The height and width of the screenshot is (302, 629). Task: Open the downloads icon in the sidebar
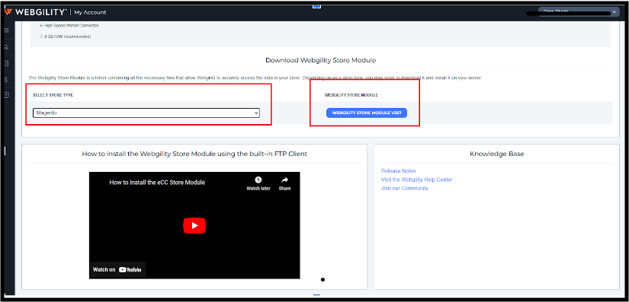(6, 95)
